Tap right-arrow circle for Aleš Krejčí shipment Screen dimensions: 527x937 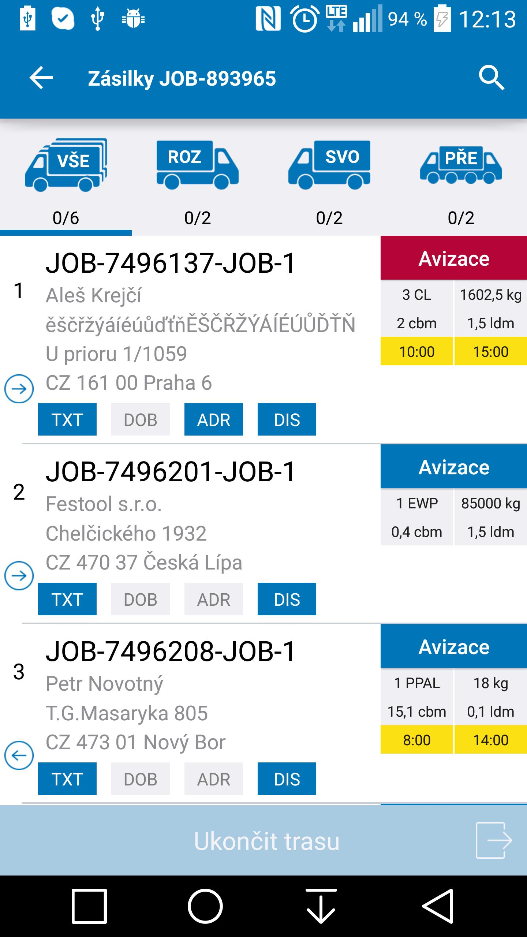[x=19, y=389]
